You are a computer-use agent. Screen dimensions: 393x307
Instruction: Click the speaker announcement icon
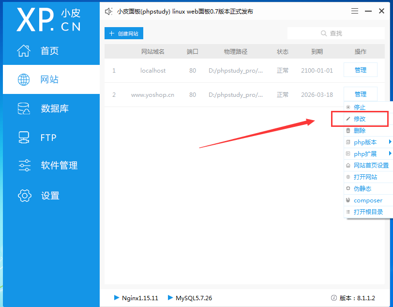(108, 11)
